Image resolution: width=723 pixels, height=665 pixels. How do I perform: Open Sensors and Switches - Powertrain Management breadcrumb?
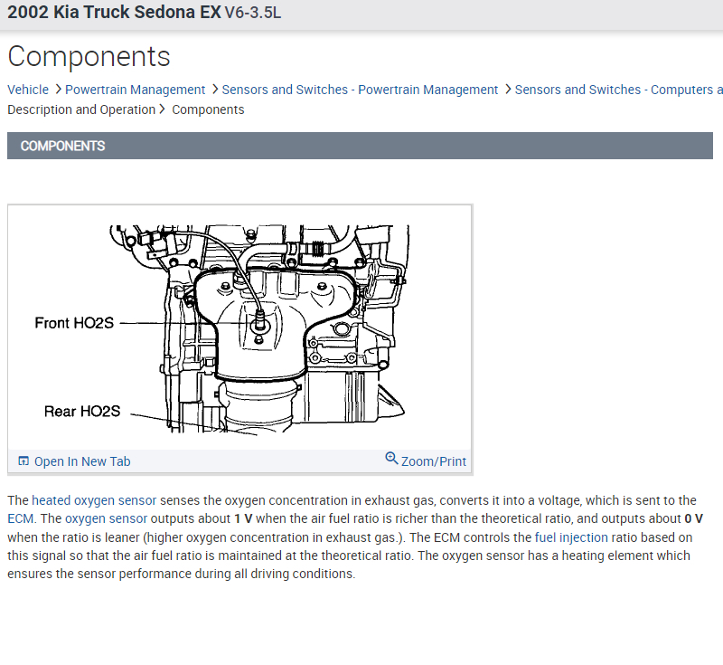coord(360,90)
